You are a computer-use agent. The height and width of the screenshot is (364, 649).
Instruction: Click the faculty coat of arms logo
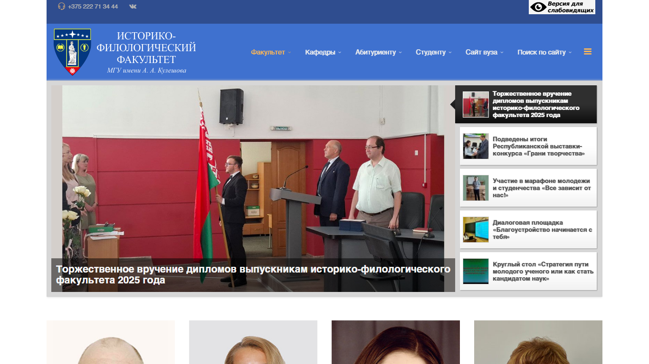(72, 52)
